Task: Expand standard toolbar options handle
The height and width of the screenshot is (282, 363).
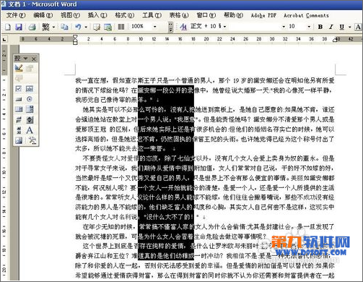Action: (x=170, y=27)
